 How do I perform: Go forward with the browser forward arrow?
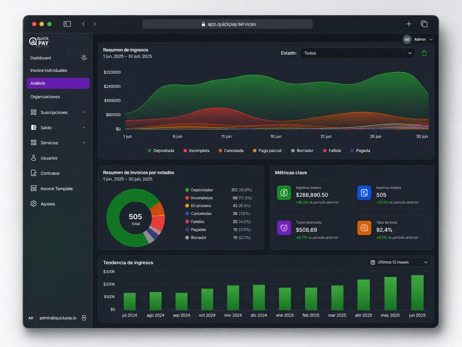[x=94, y=24]
